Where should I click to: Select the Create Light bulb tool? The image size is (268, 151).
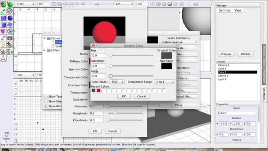3,45
